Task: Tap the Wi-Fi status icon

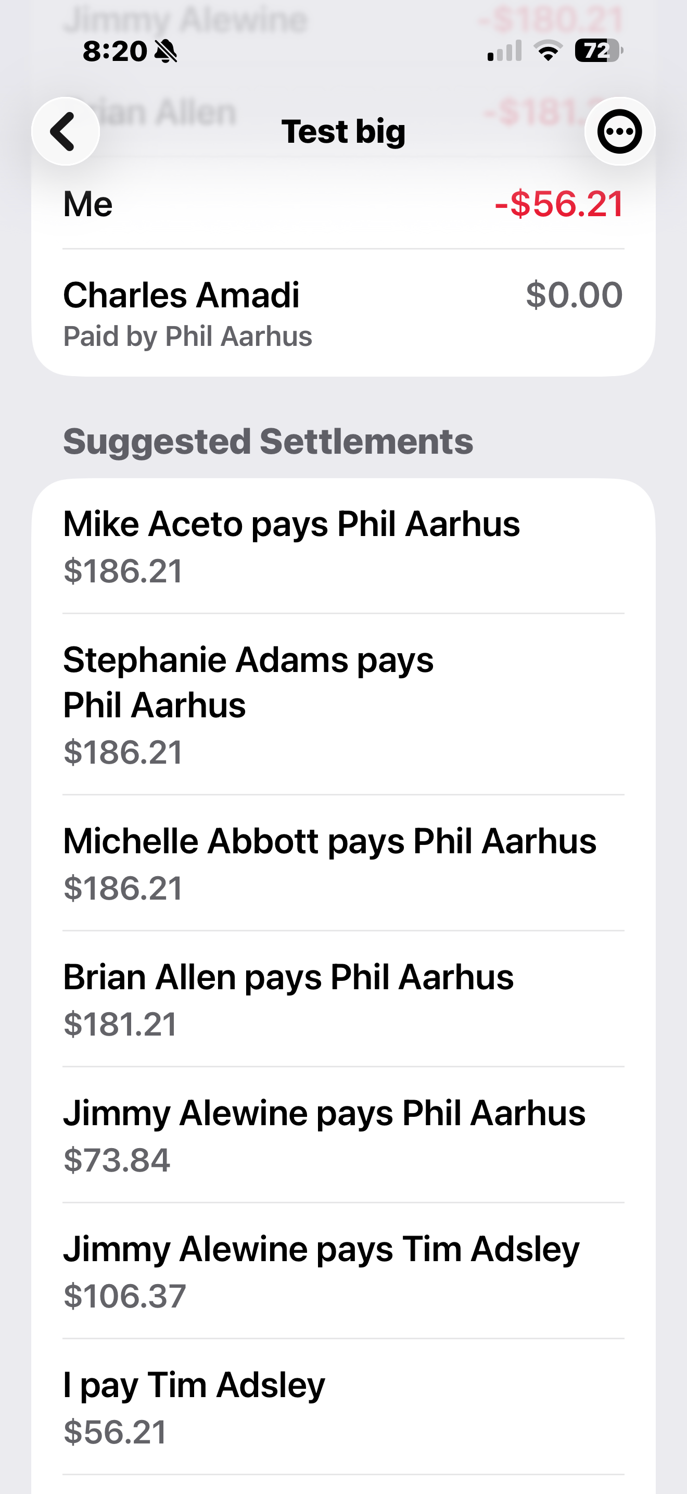Action: (x=548, y=51)
